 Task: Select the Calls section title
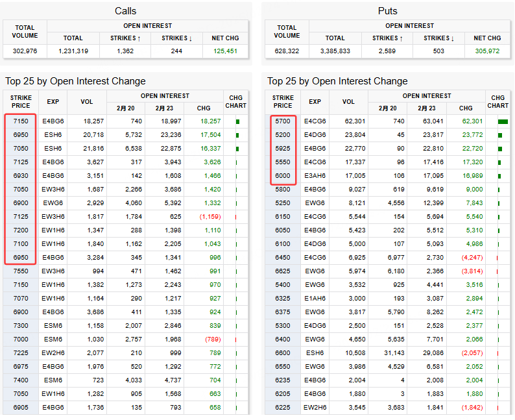point(126,11)
